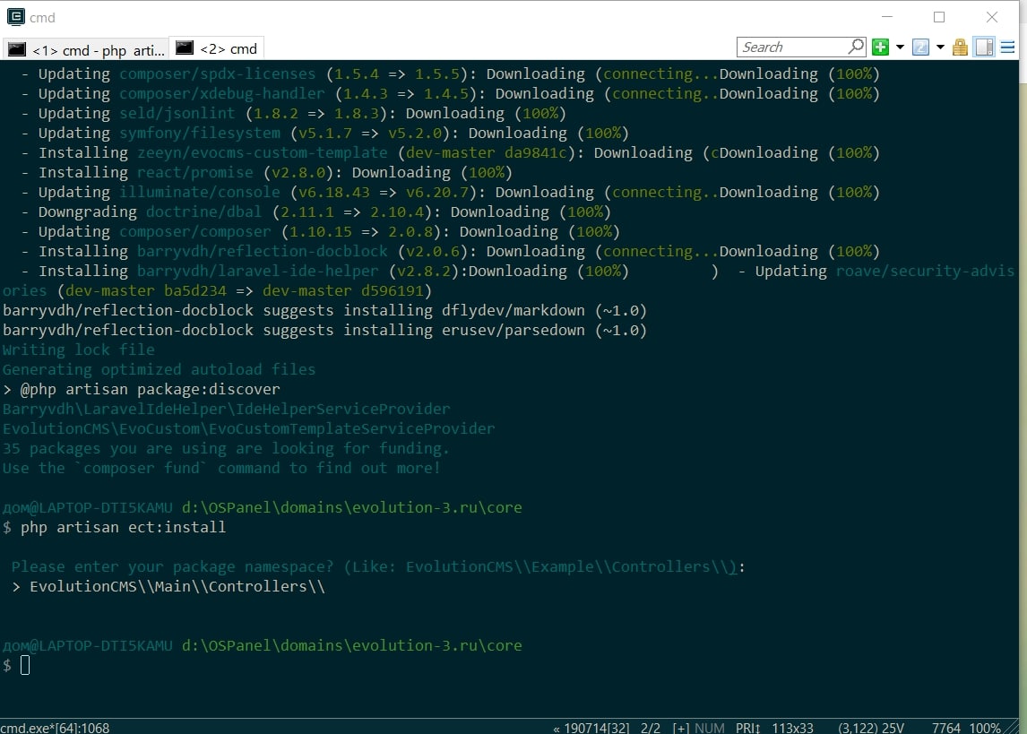
Task: Close the ConEmu window
Action: (992, 17)
